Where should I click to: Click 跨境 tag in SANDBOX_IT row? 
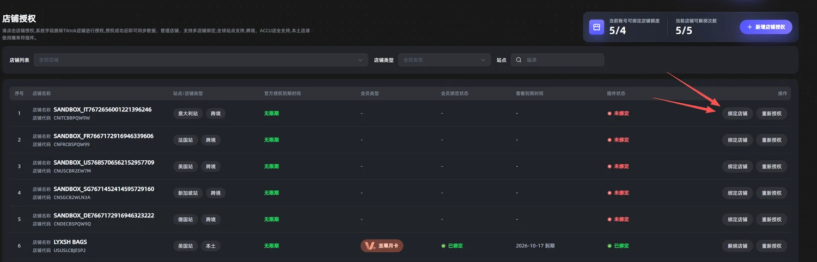point(216,114)
